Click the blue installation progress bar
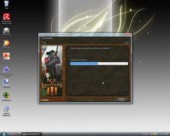Viewport: 170px width, 136px height. (99, 64)
